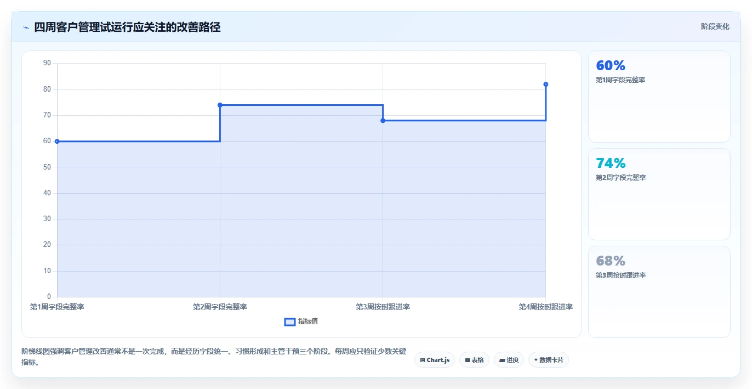
Task: Click the 第3周按时跟进率 axis label
Action: [383, 307]
